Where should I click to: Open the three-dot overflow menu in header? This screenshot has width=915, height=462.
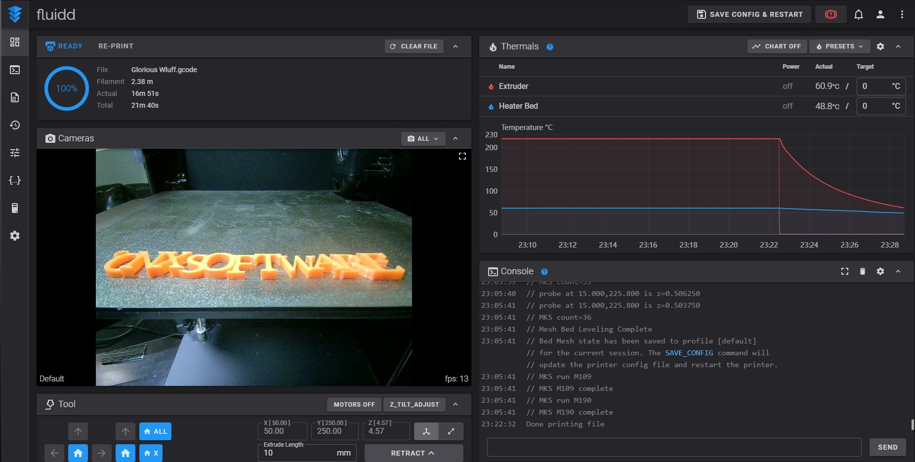tap(902, 14)
